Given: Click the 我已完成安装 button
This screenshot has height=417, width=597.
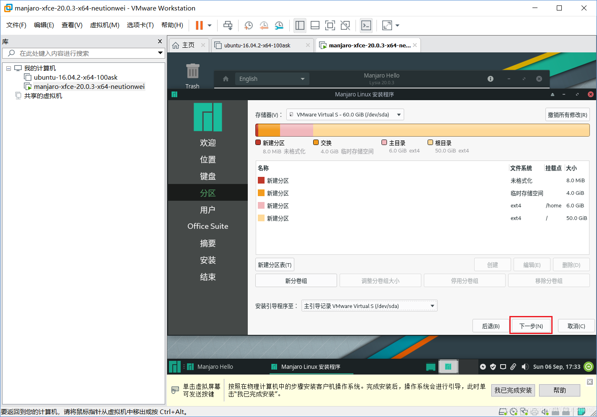Looking at the screenshot, I should [x=513, y=390].
